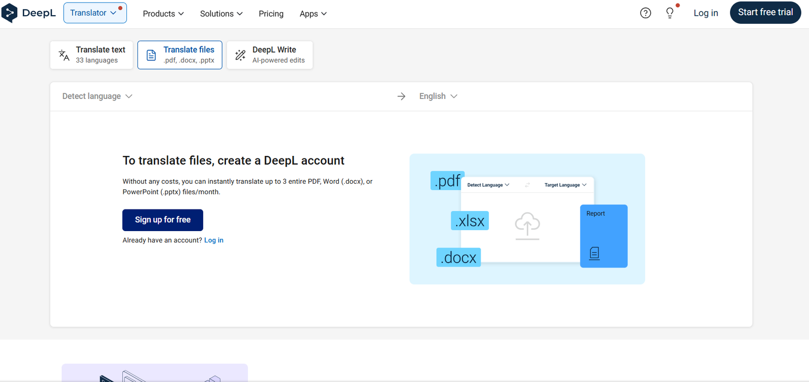Viewport: 809px width, 382px height.
Task: Open English target language dropdown
Action: (x=438, y=96)
